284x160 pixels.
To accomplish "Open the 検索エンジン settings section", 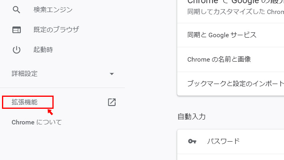I will [53, 9].
